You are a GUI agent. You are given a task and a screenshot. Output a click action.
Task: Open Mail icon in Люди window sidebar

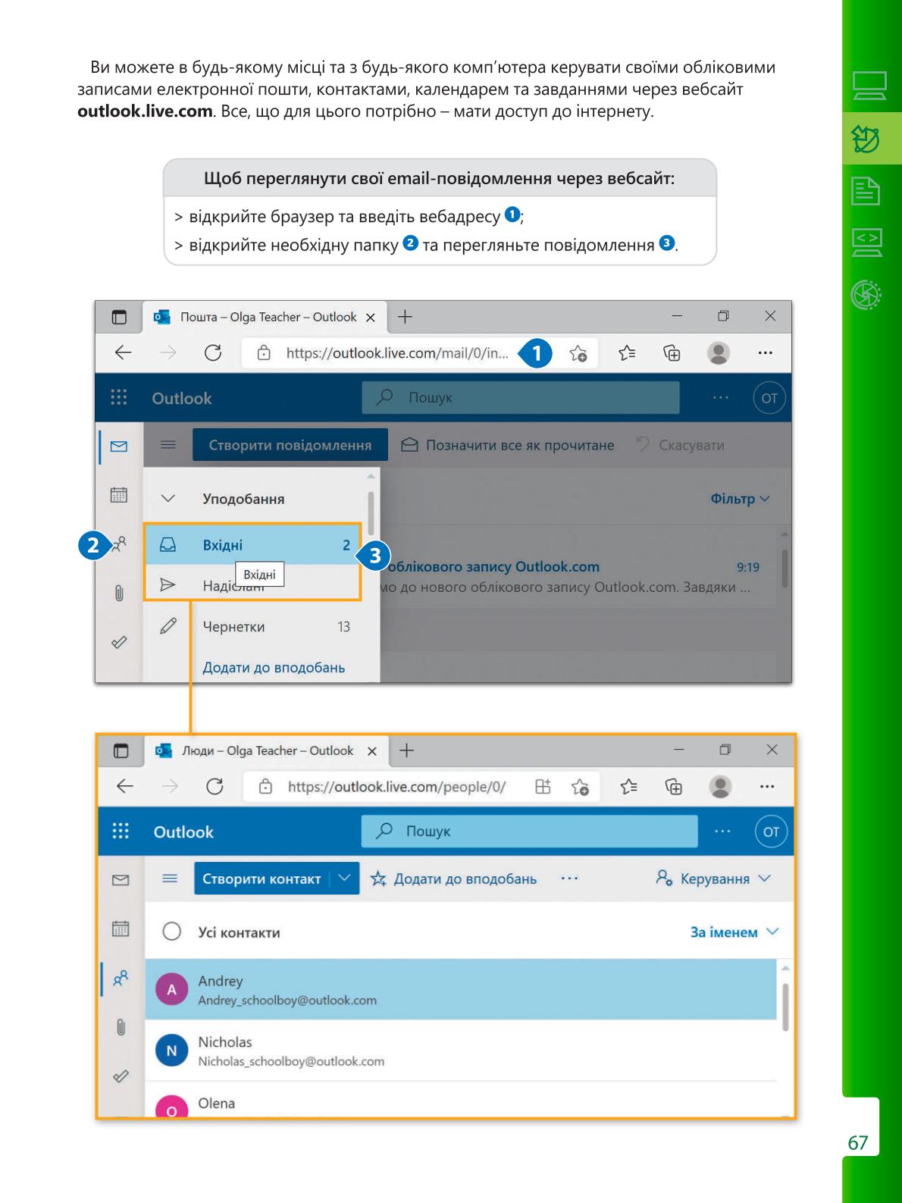[121, 880]
